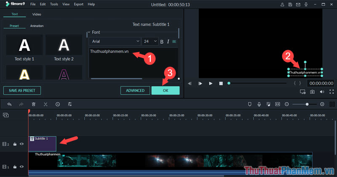Screen dimensions: 337x177
Task: Click the filmora9 logo
Action: [15, 4]
